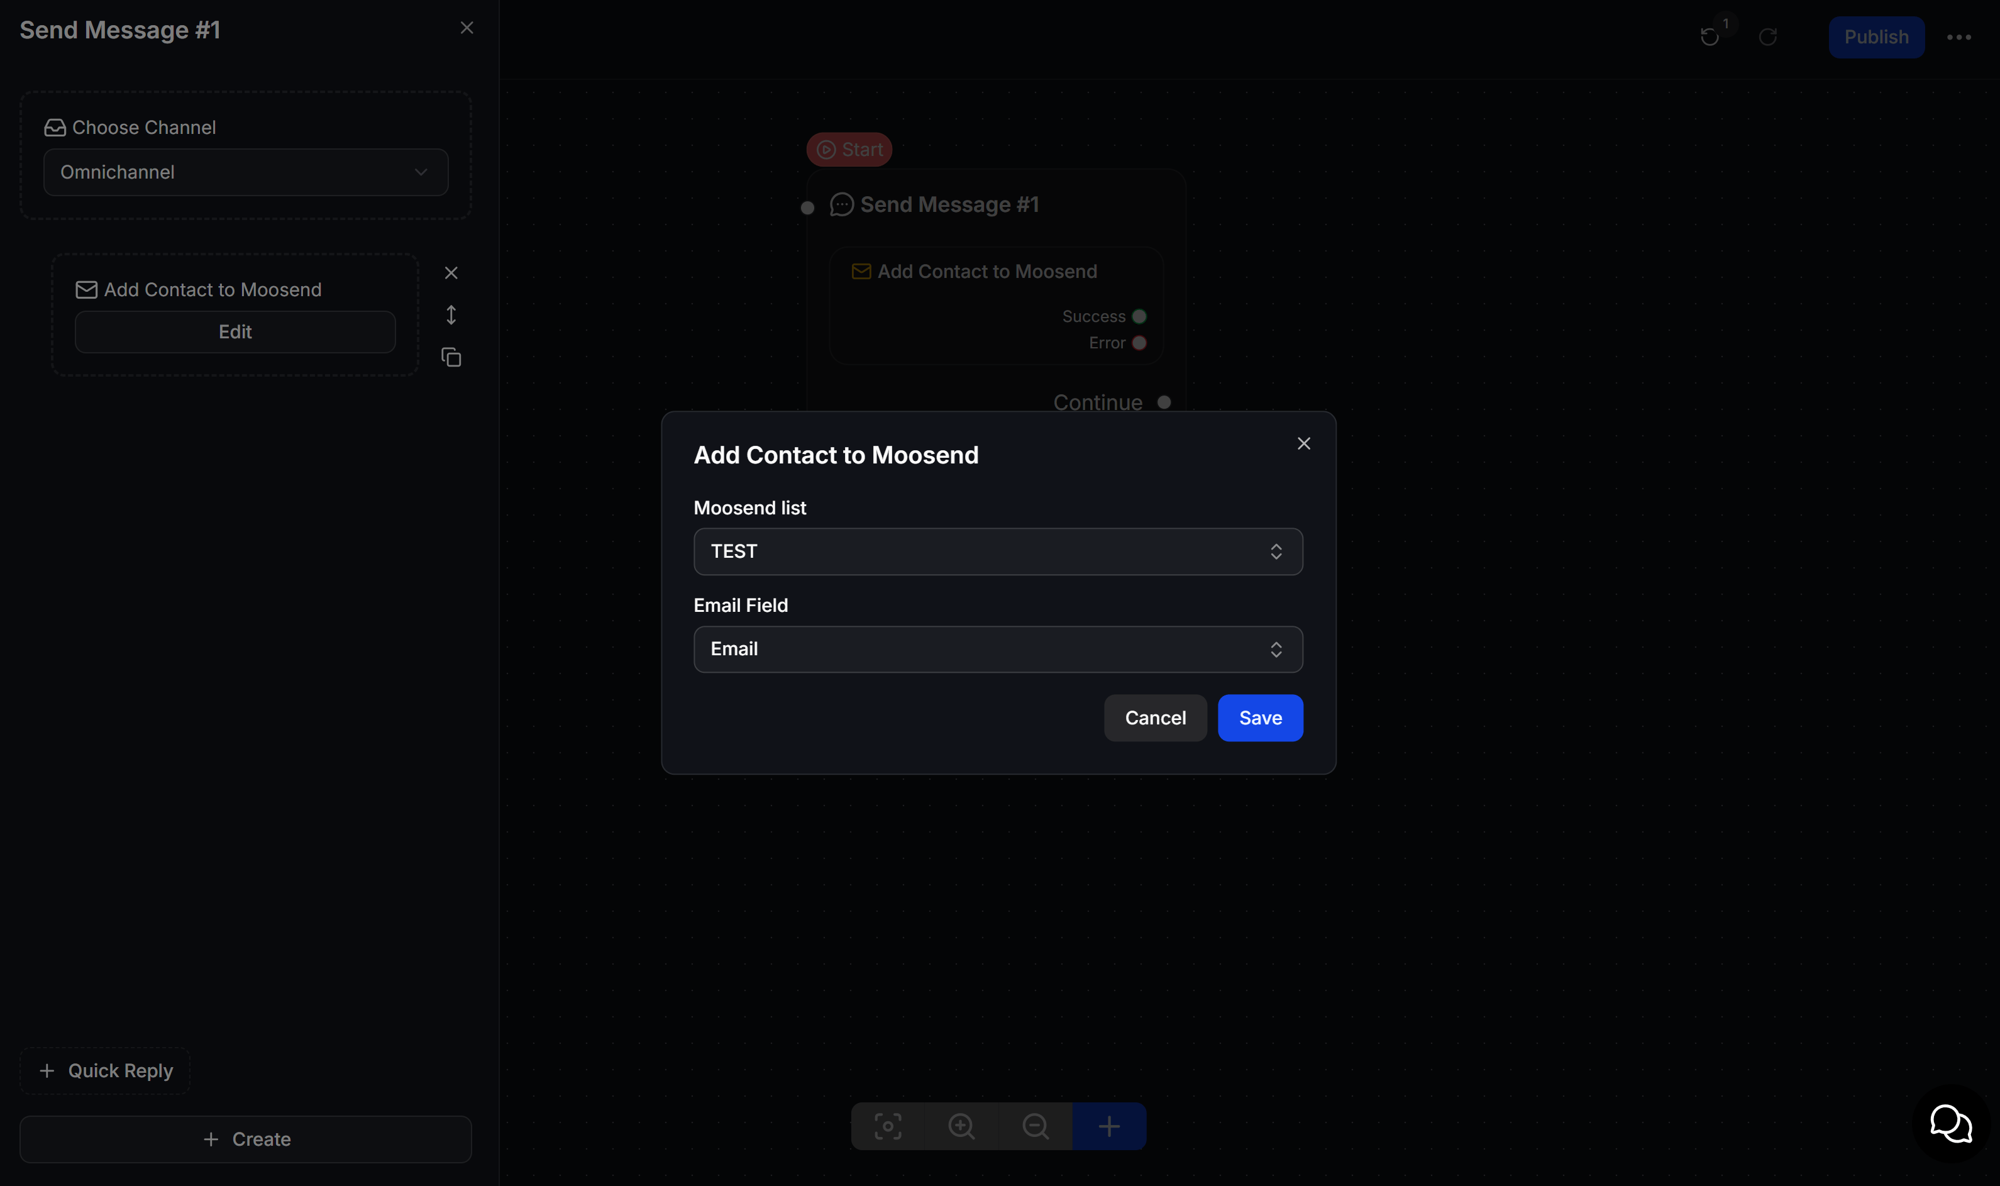Add a Quick Reply
The width and height of the screenshot is (2000, 1186).
coord(104,1070)
